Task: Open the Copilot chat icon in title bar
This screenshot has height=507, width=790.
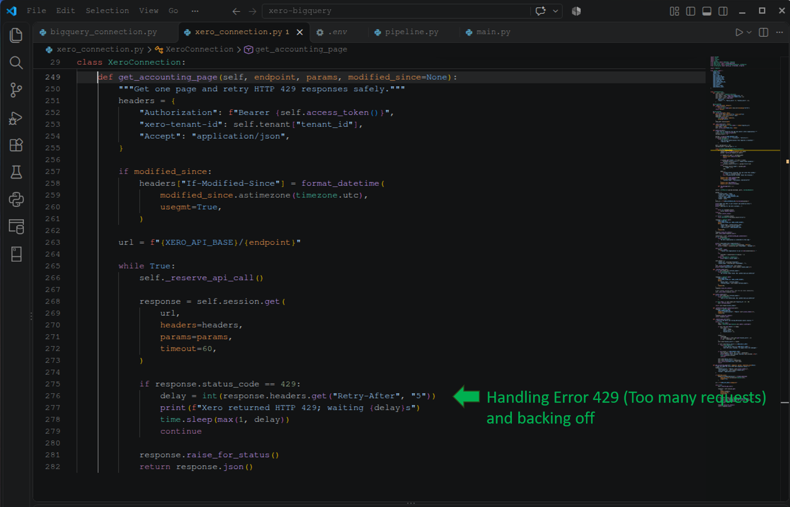Action: pyautogui.click(x=541, y=11)
